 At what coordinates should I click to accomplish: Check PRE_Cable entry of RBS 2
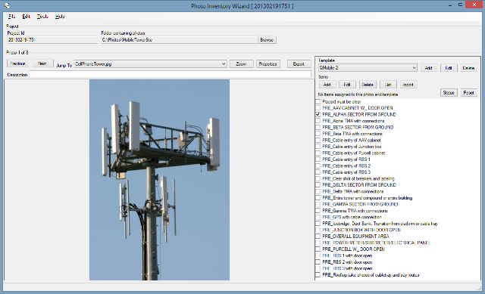(318, 166)
